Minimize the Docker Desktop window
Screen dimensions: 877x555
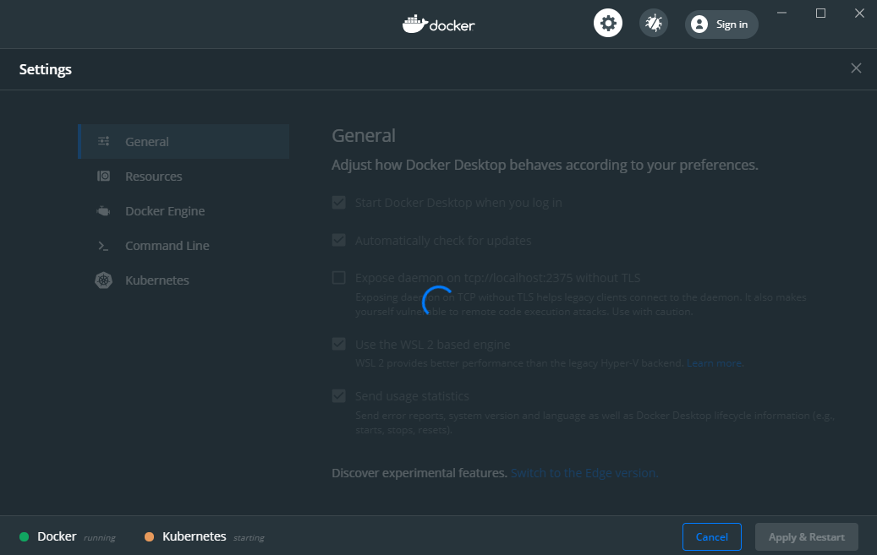coord(782,13)
